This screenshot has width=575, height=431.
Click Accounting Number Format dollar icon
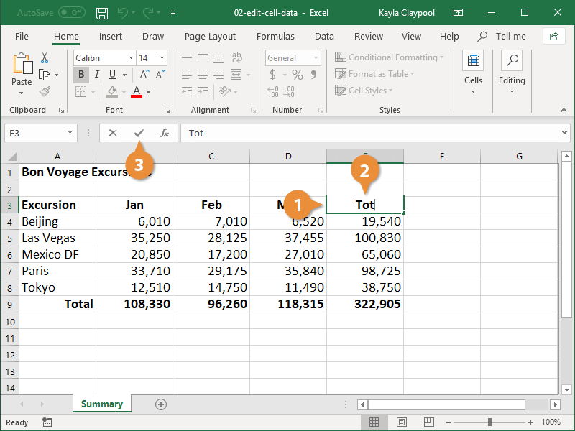[x=272, y=75]
